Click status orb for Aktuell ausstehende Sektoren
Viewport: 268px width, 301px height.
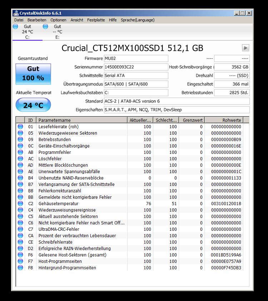point(20,216)
